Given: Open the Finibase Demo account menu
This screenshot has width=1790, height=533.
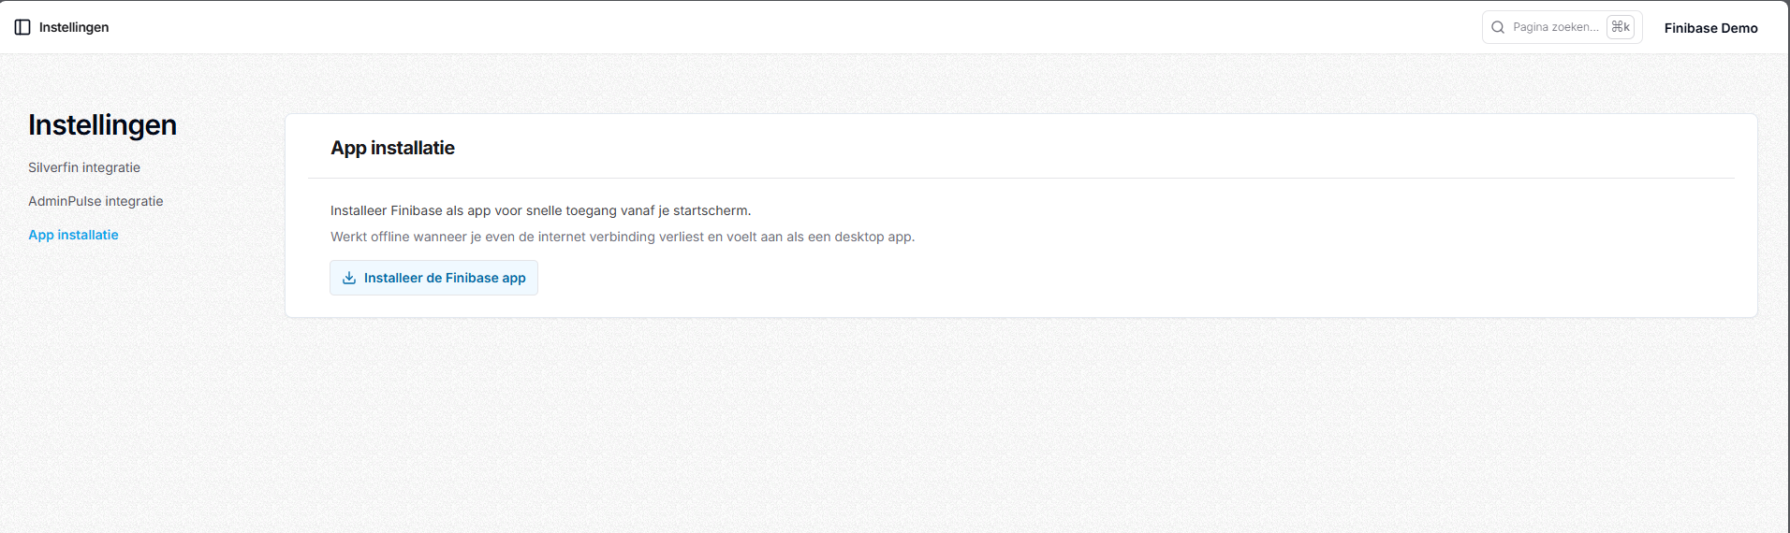Looking at the screenshot, I should (1710, 28).
